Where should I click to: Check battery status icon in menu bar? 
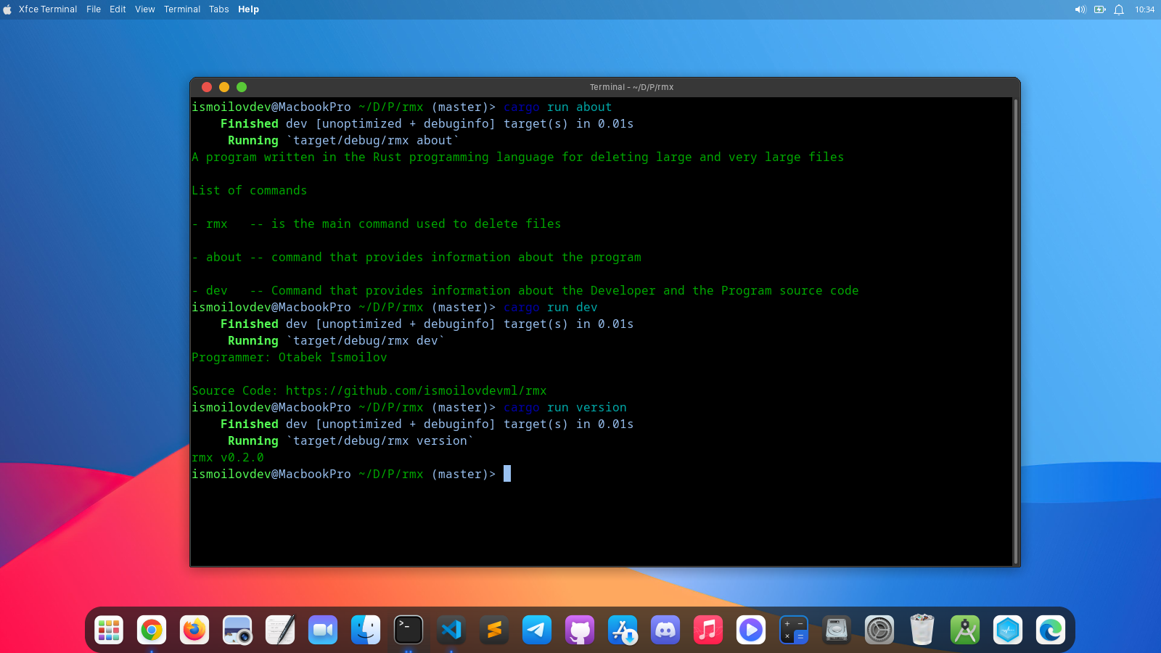click(1100, 9)
